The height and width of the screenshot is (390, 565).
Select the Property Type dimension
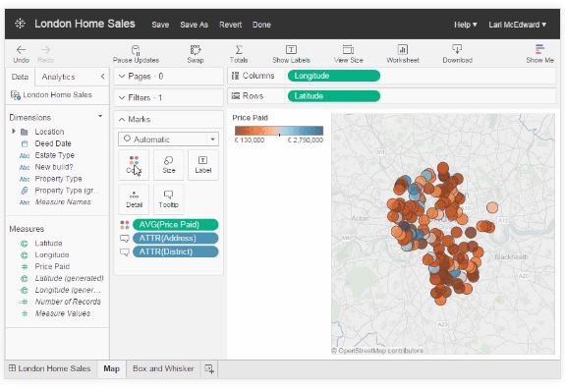58,179
